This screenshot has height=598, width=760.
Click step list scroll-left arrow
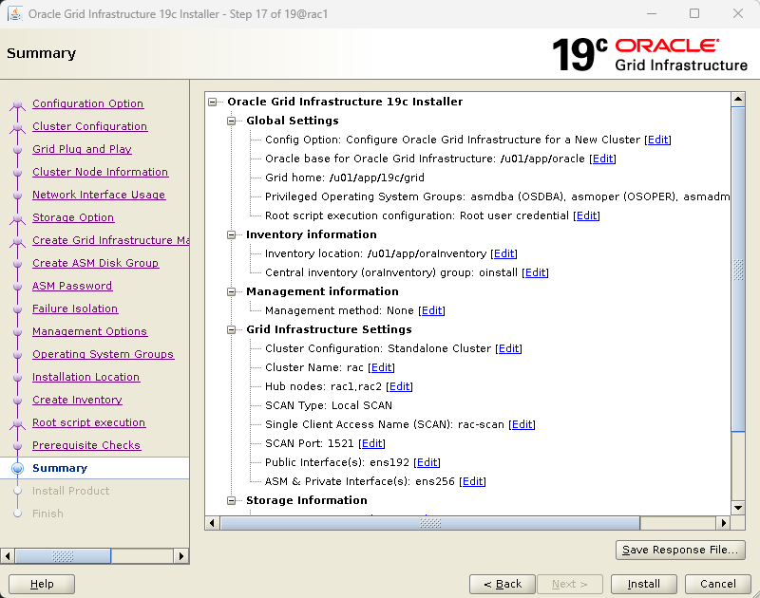coord(8,556)
